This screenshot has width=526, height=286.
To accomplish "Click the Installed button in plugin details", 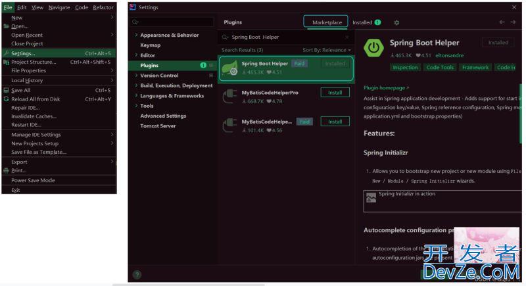I will 498,43.
